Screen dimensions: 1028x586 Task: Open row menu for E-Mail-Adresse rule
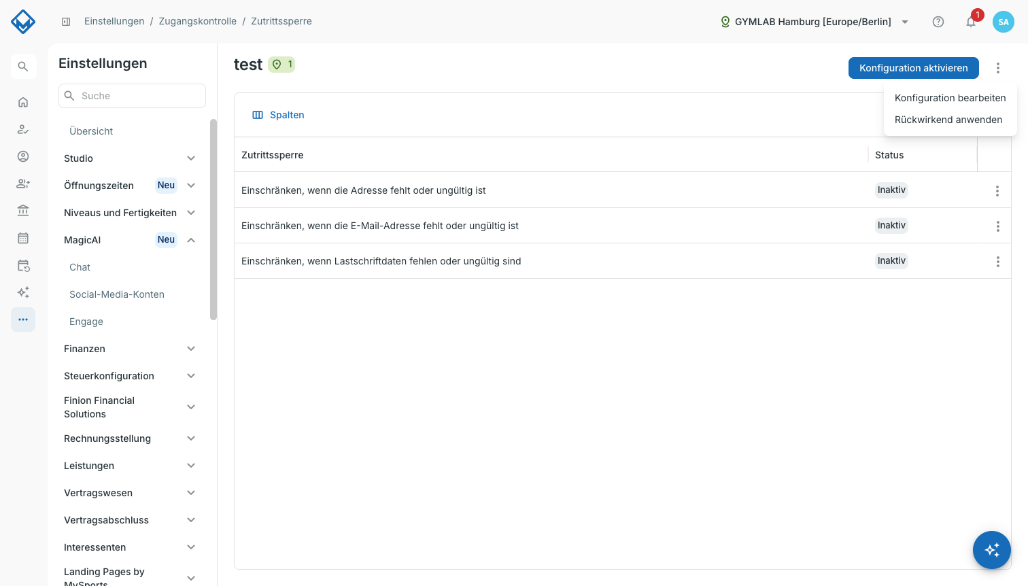[997, 226]
